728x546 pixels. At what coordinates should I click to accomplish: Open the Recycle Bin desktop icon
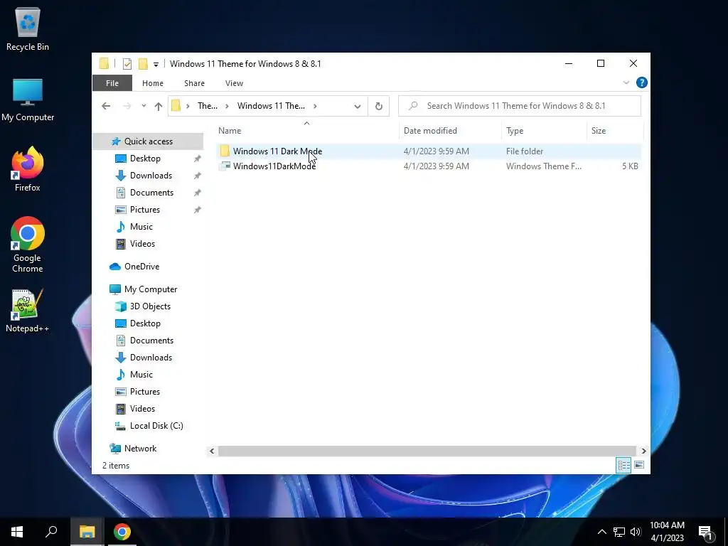pyautogui.click(x=28, y=28)
